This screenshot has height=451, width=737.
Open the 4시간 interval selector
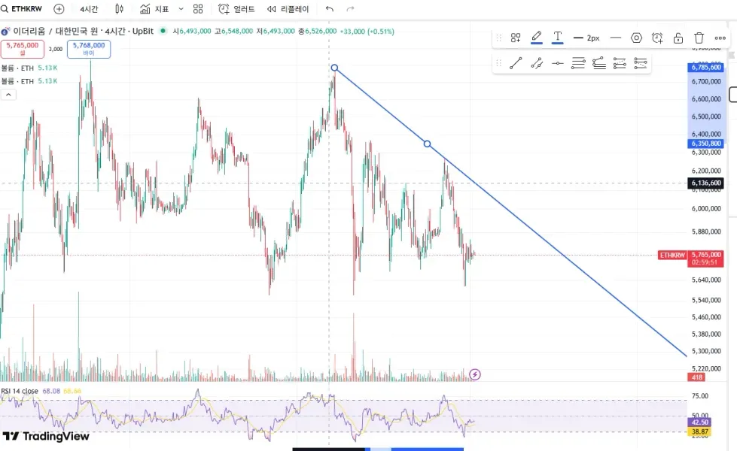coord(89,9)
